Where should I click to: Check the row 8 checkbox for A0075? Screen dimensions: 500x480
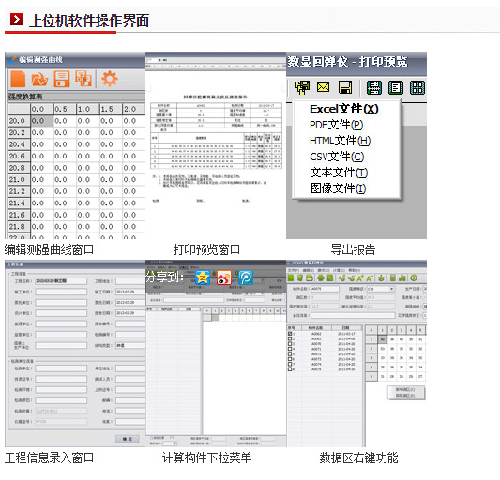click(x=290, y=369)
